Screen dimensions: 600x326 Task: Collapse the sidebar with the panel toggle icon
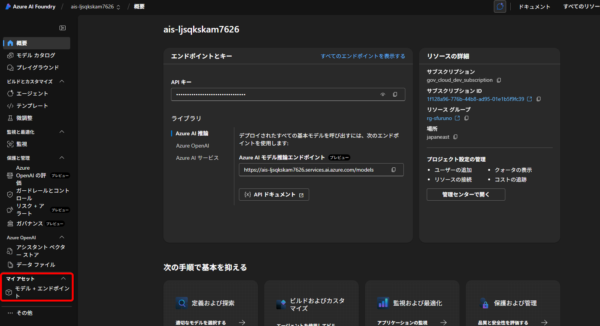pyautogui.click(x=63, y=28)
